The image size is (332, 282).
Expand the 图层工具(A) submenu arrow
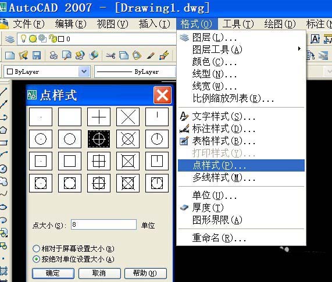299,49
